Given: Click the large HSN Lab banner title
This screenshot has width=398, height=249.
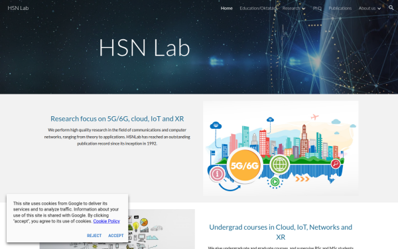Looking at the screenshot, I should click(x=145, y=48).
